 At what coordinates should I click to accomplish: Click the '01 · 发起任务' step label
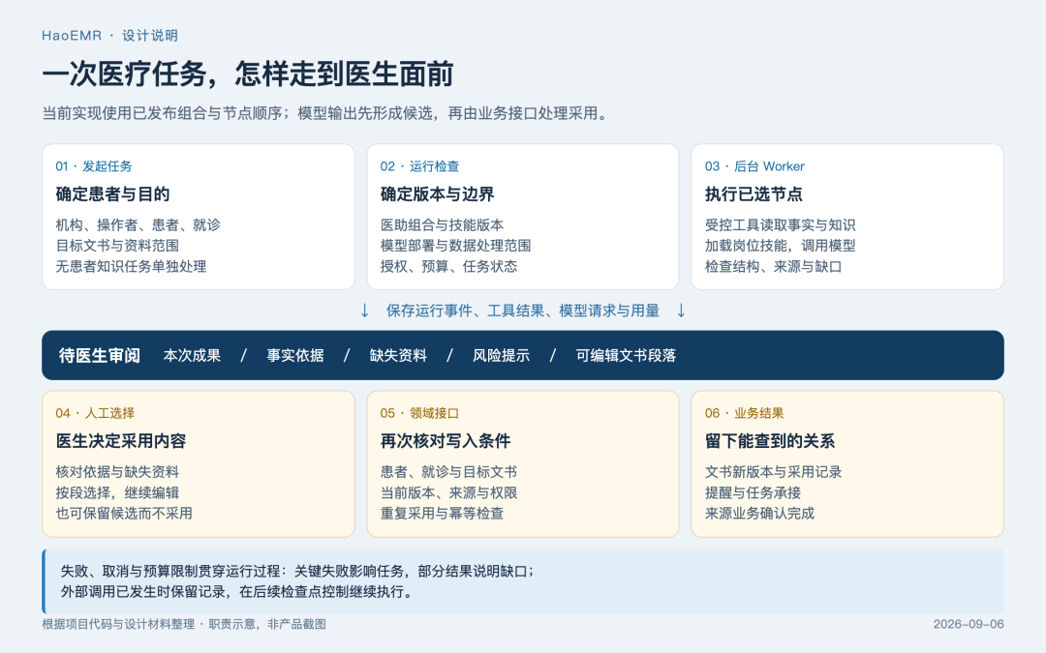coord(93,166)
